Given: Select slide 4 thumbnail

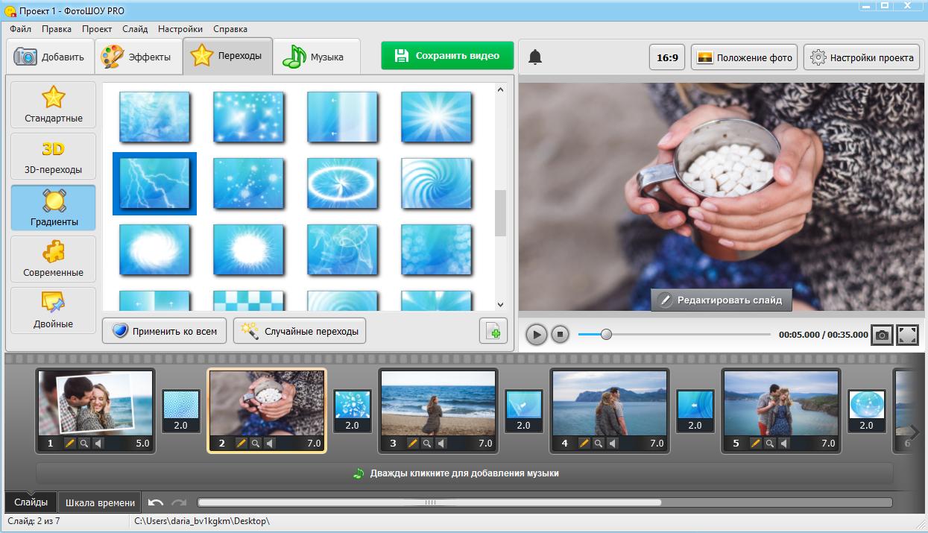Looking at the screenshot, I should click(610, 404).
